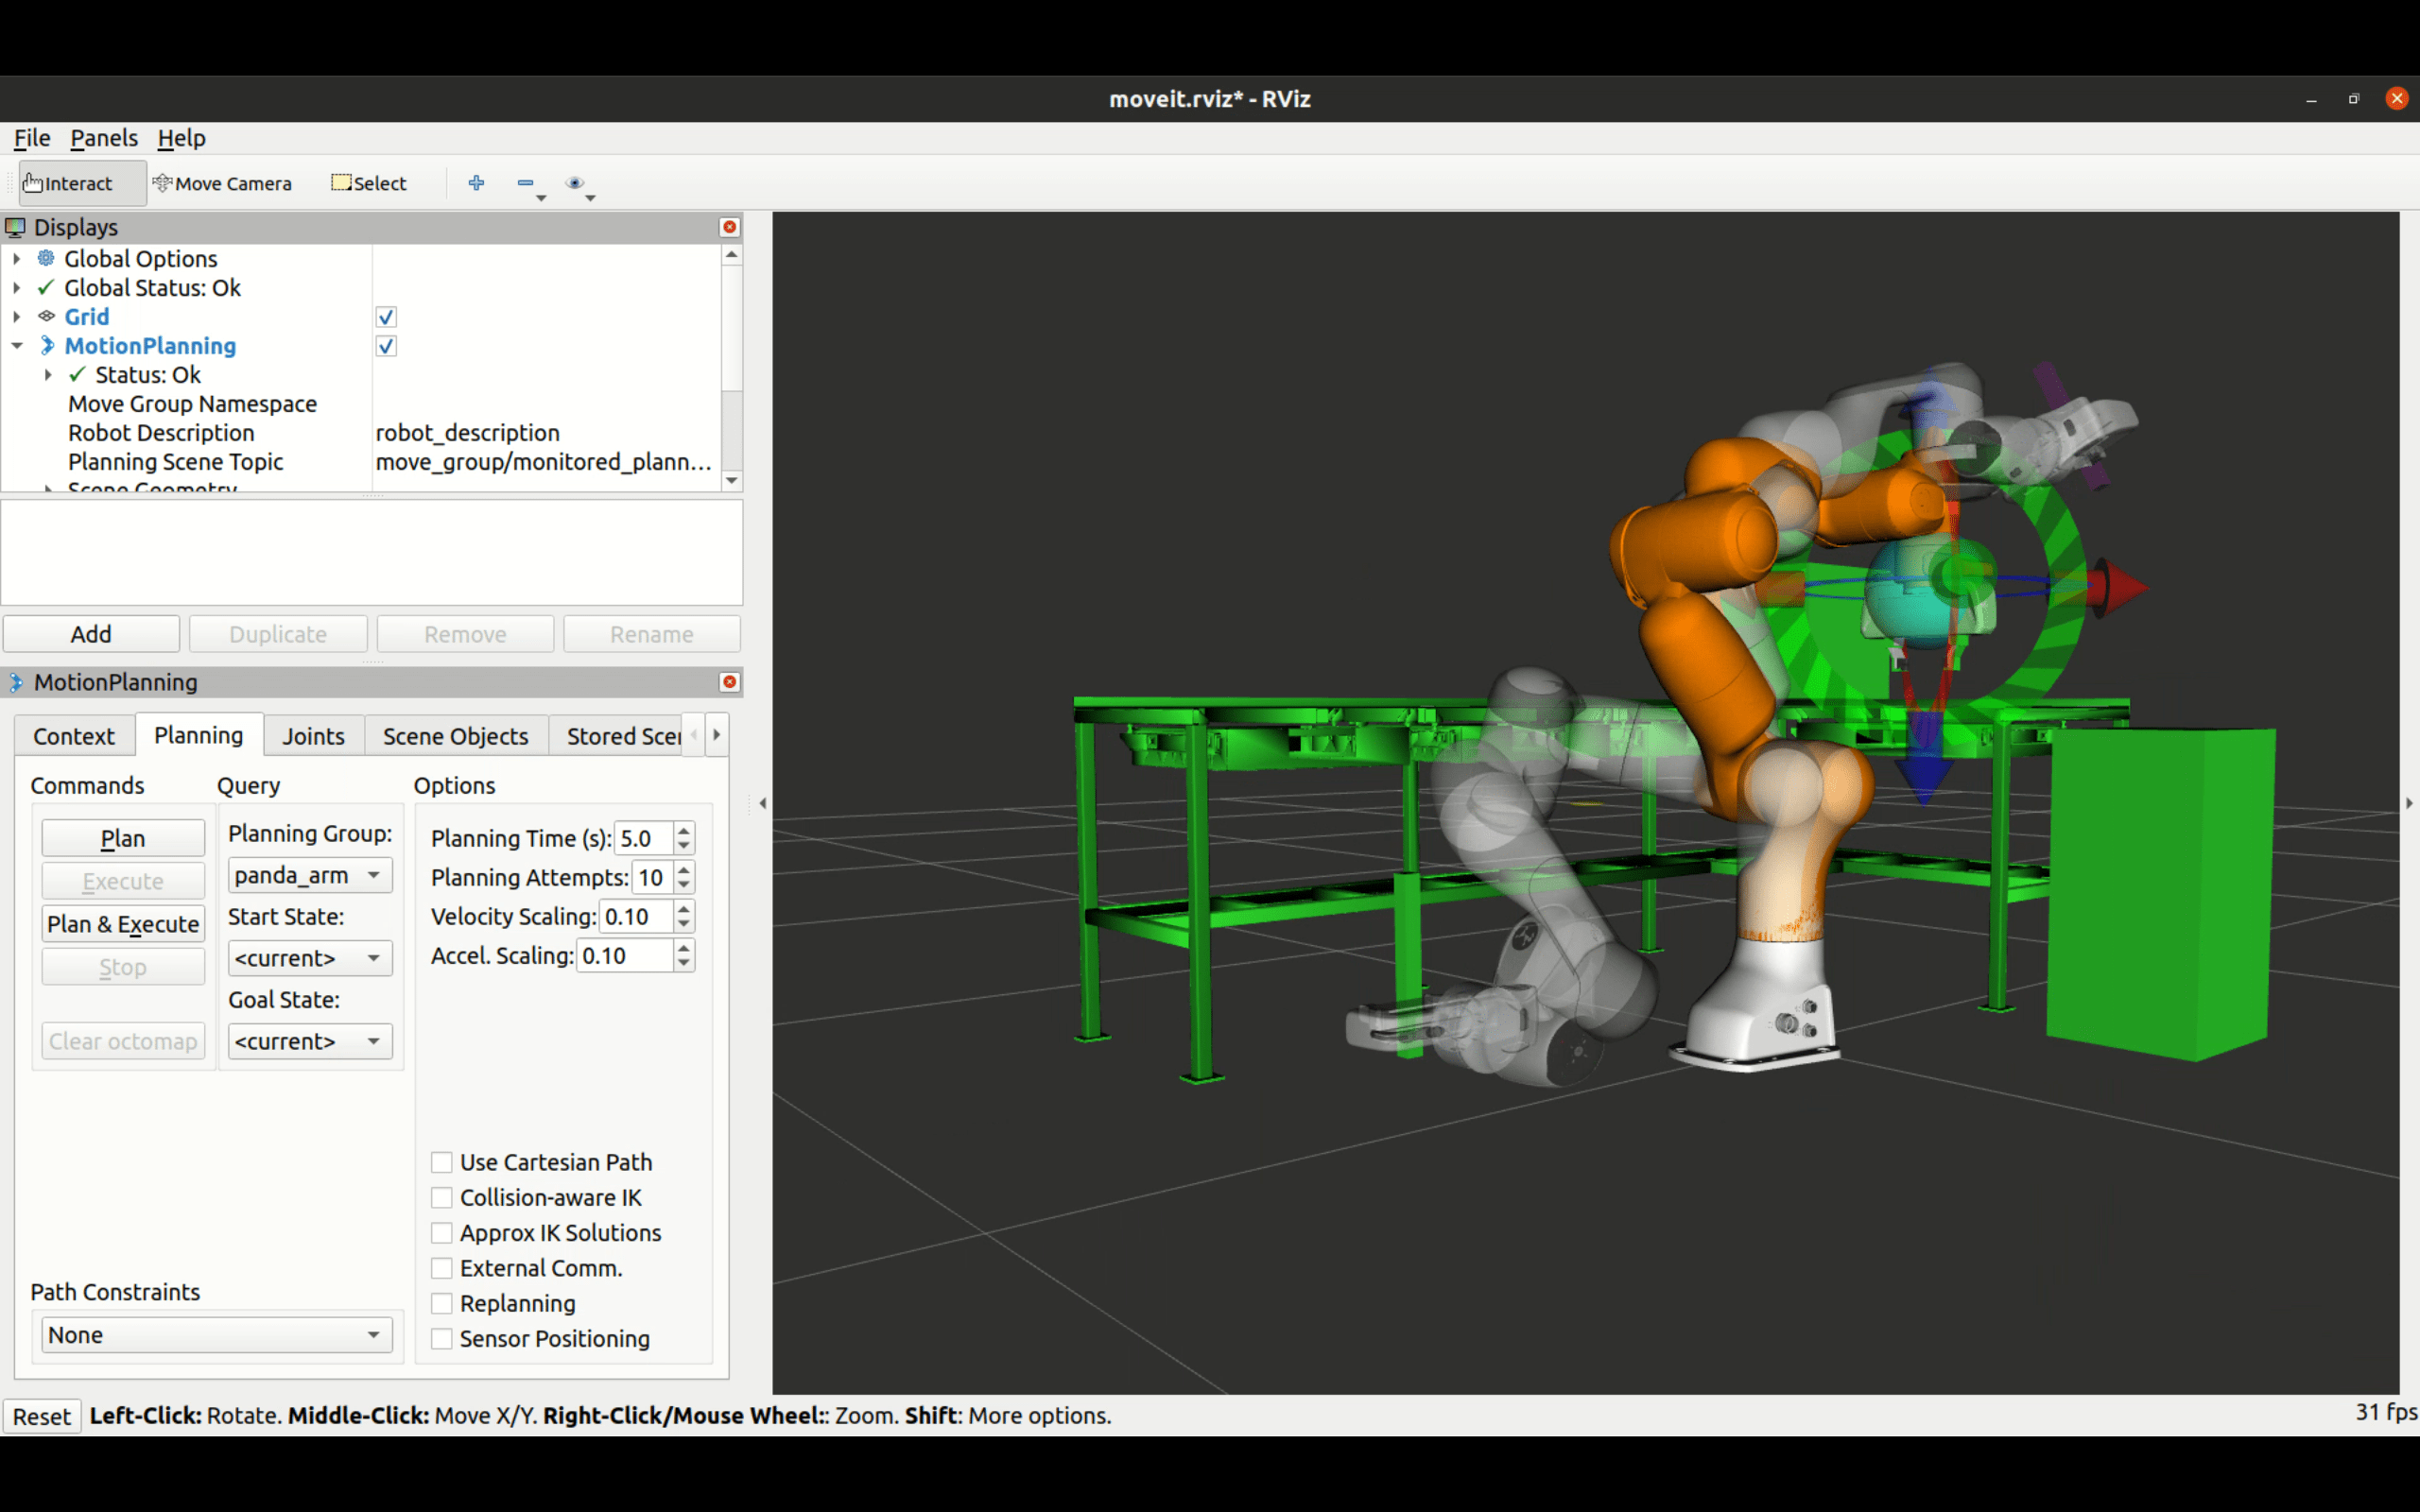The image size is (2420, 1512).
Task: Choose the Select tool
Action: click(369, 183)
